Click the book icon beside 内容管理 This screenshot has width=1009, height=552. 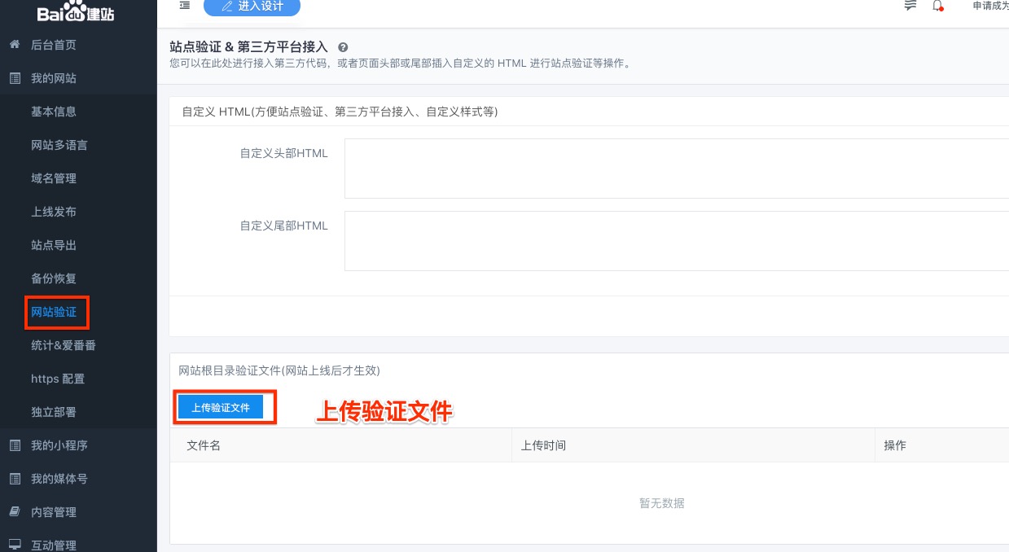[15, 512]
